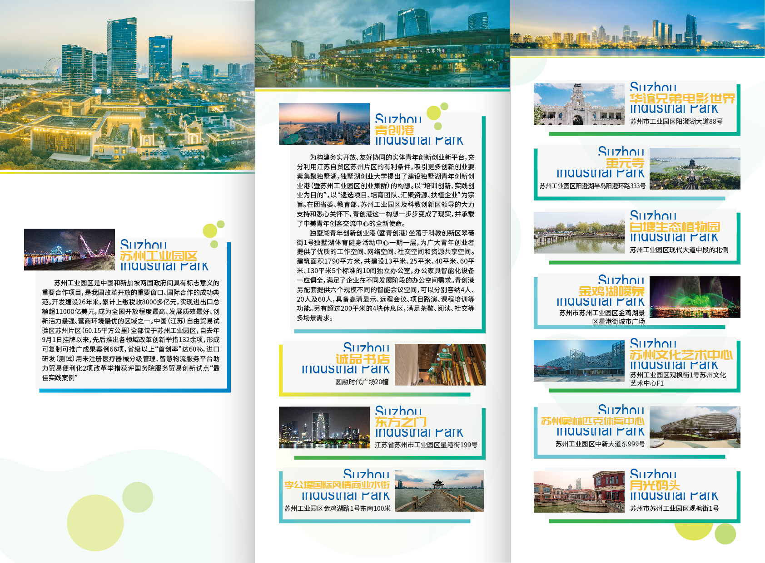Open the 诚品书店 interior photo

click(440, 364)
